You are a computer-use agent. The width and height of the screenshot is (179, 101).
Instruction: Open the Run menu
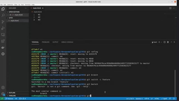[22, 5]
